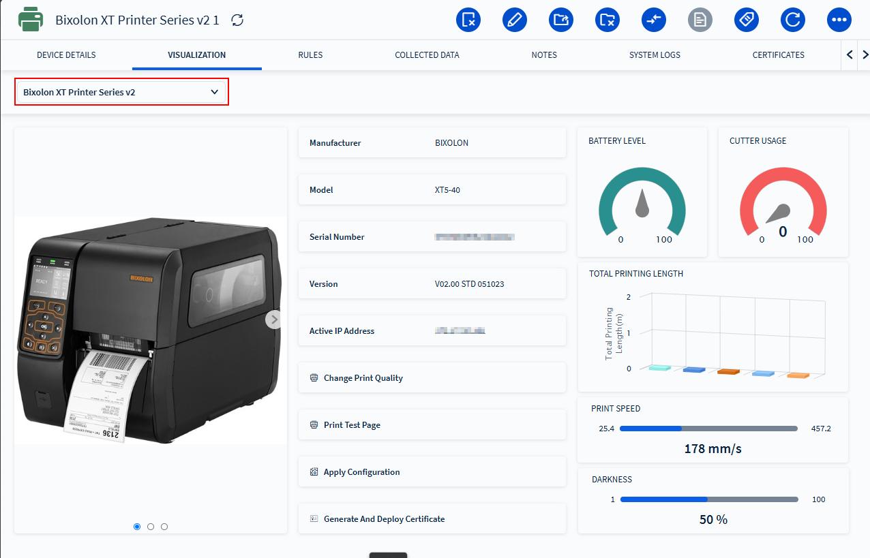Viewport: 870px width, 558px height.
Task: Click the green printer device icon
Action: (31, 20)
